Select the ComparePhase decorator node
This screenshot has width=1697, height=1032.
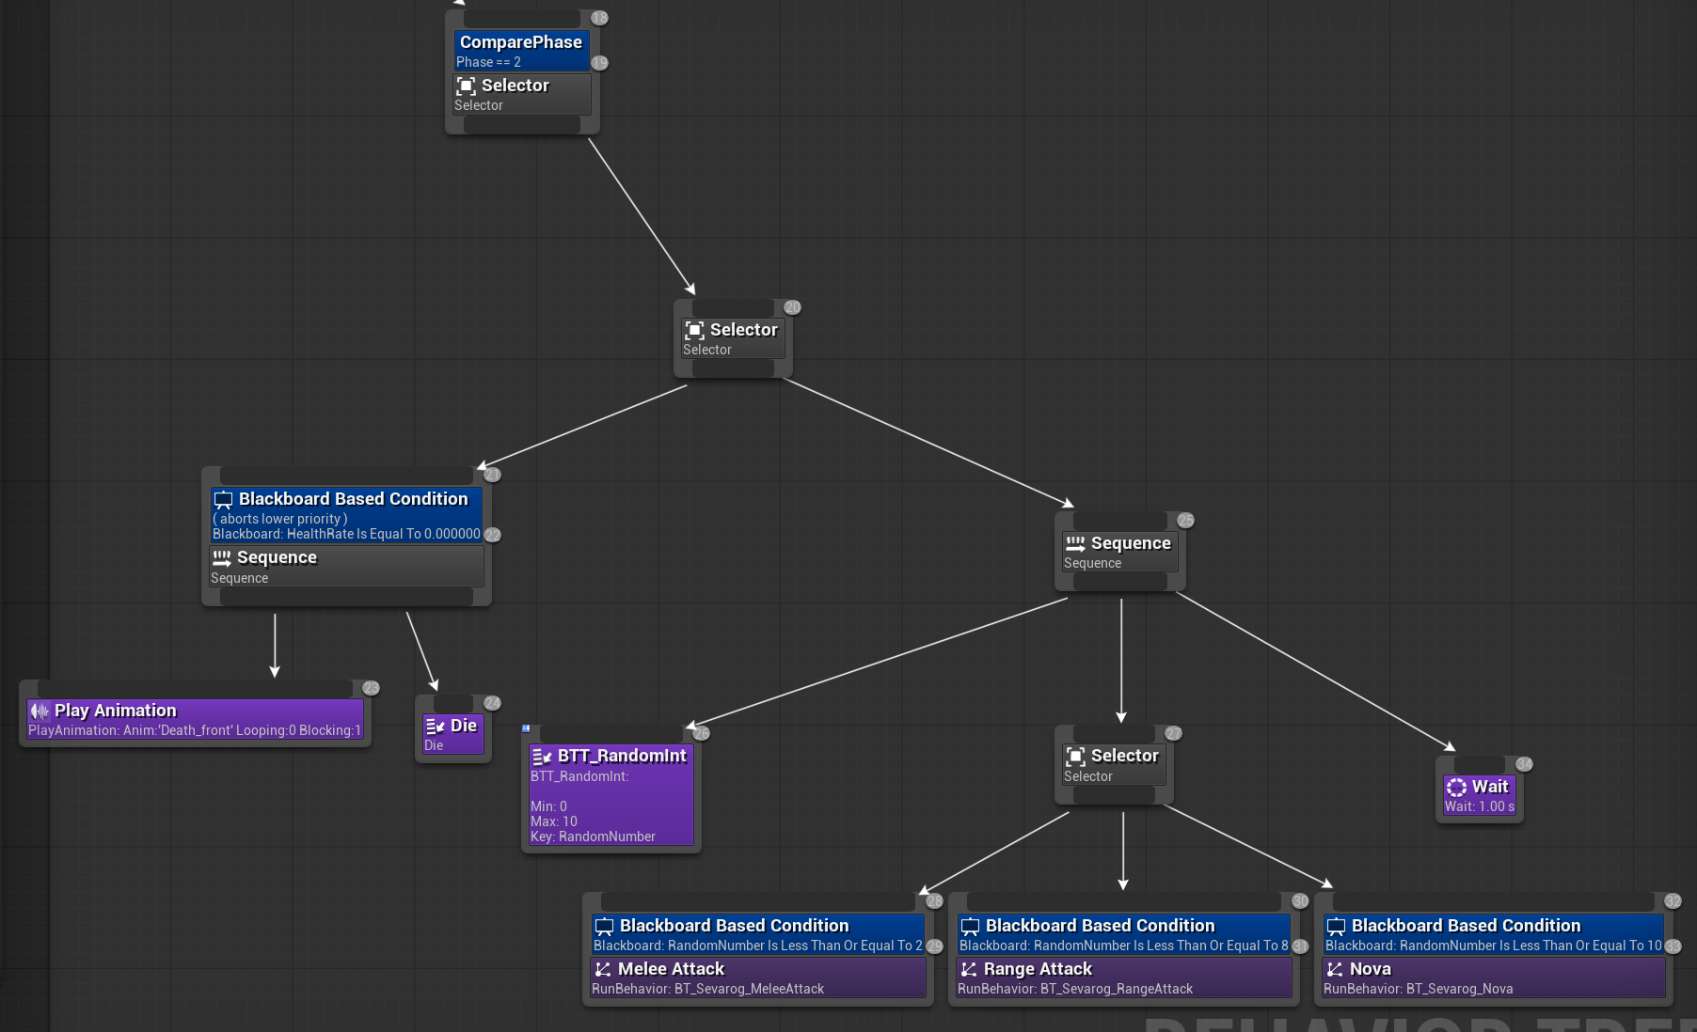522,51
